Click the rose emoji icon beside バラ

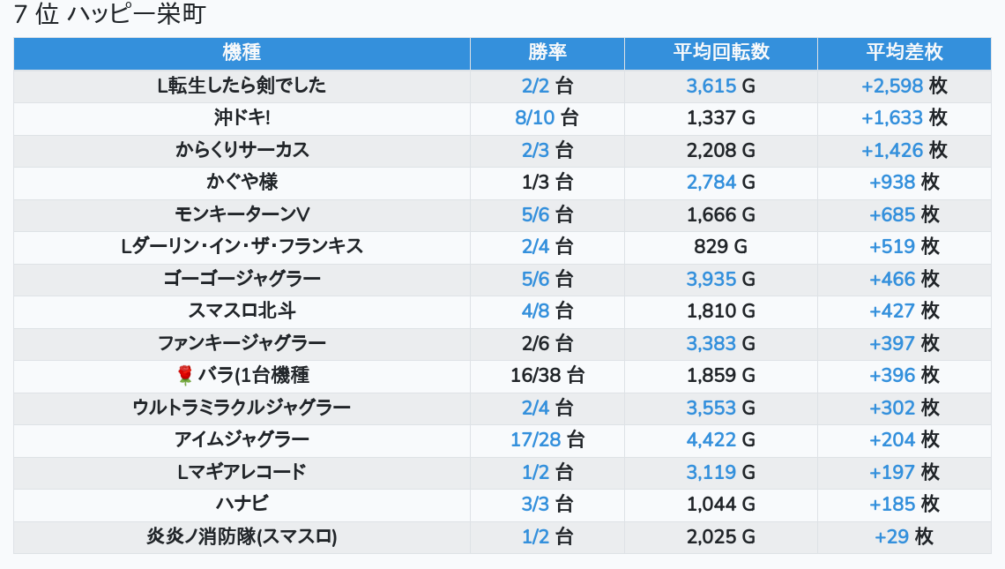[184, 375]
